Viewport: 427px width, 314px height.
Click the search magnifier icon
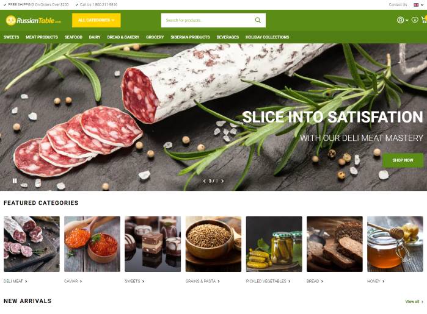coord(258,20)
